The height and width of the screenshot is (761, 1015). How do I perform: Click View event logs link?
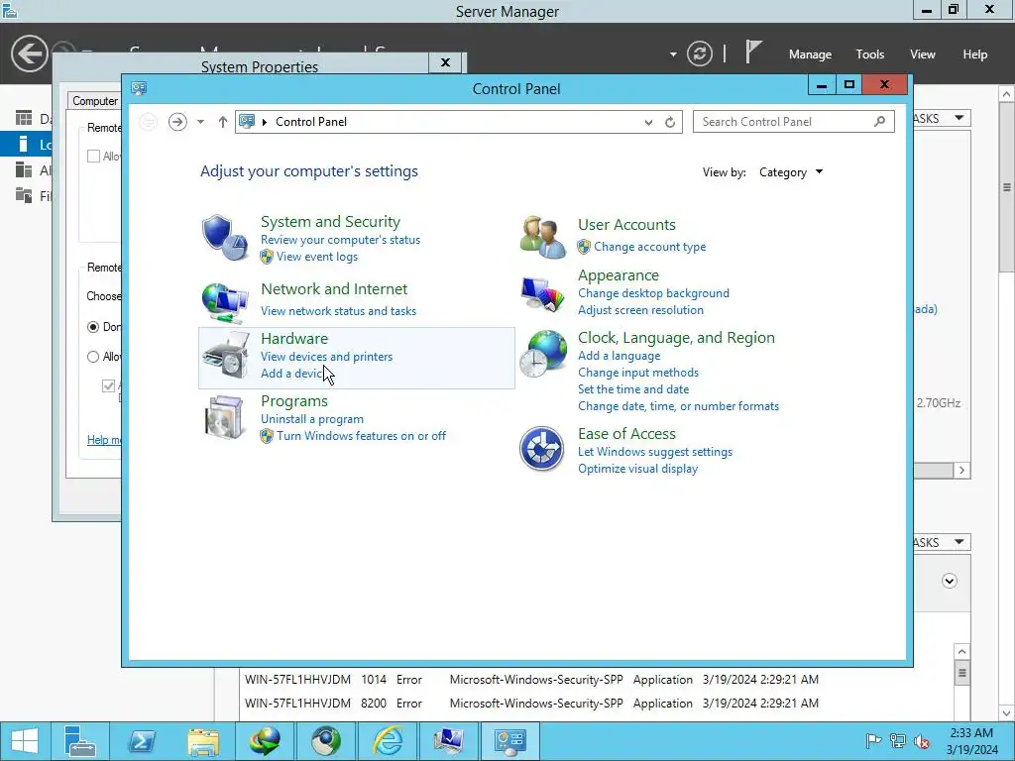[317, 257]
